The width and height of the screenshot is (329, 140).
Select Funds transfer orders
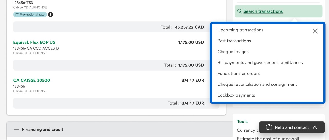238,73
